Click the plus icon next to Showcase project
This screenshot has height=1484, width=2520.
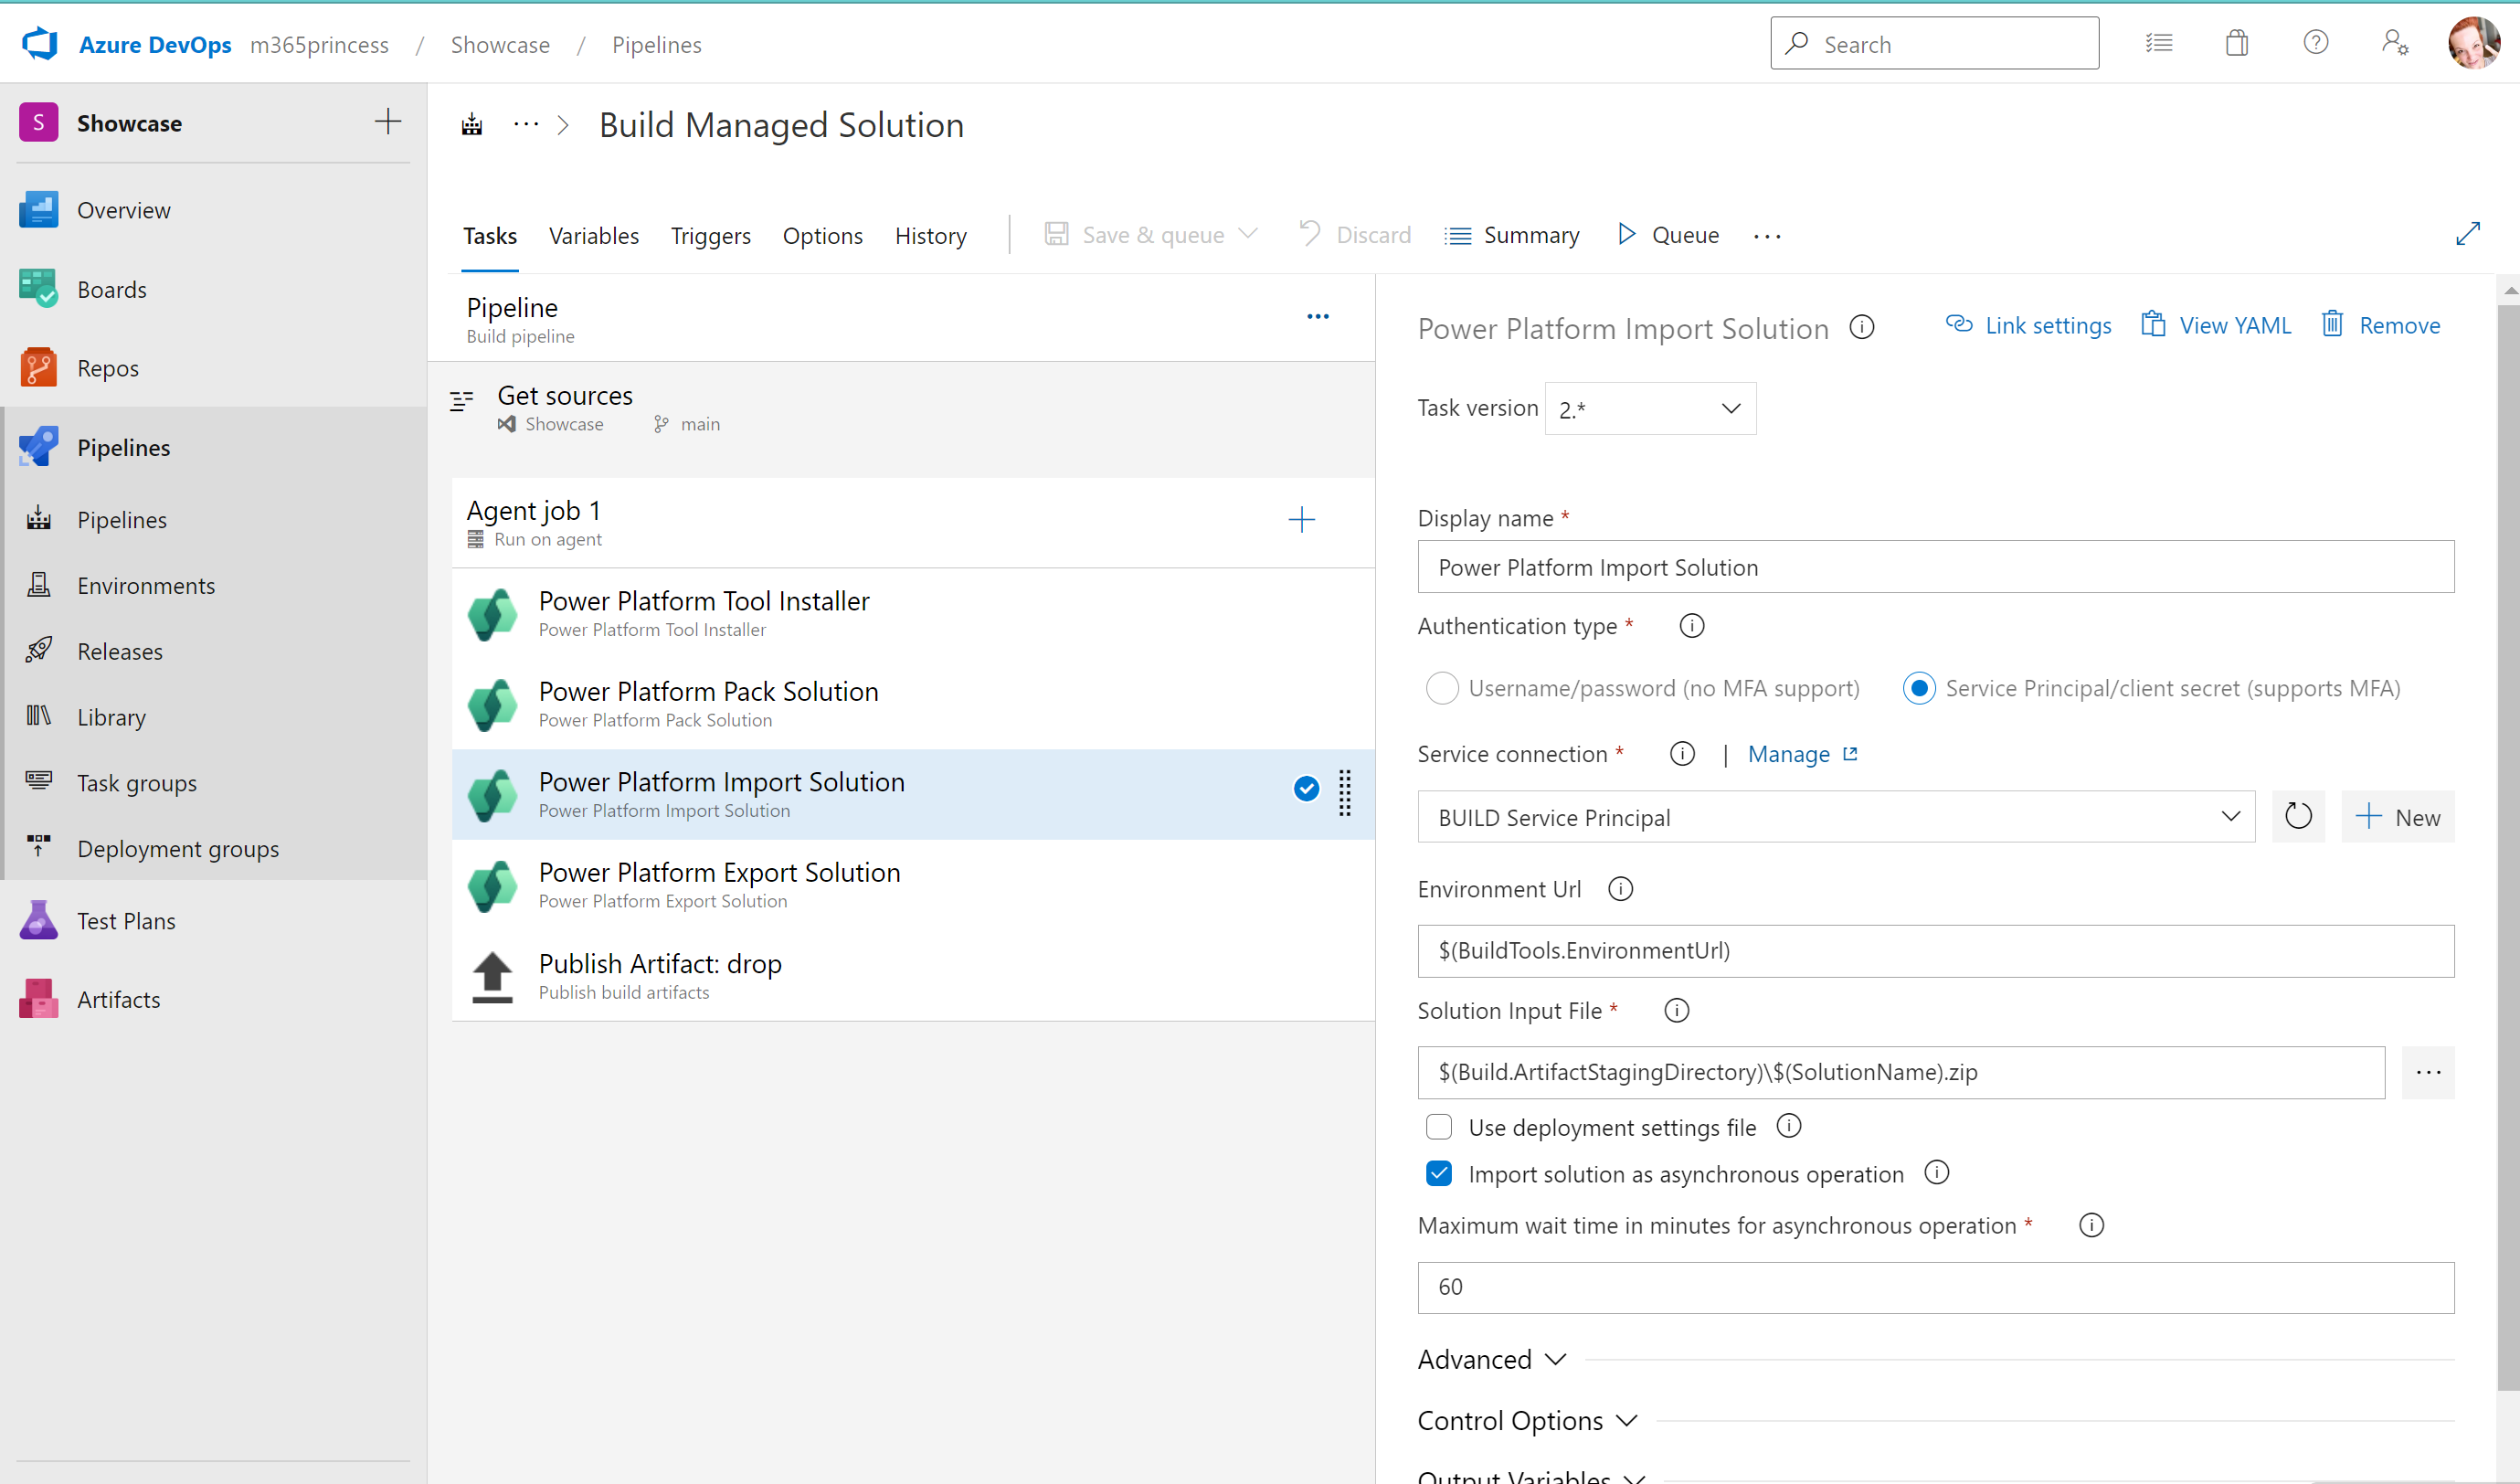pos(388,122)
